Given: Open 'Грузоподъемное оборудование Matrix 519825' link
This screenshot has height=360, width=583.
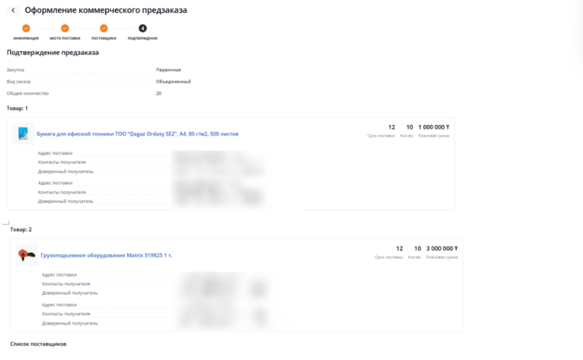Looking at the screenshot, I should [x=106, y=256].
